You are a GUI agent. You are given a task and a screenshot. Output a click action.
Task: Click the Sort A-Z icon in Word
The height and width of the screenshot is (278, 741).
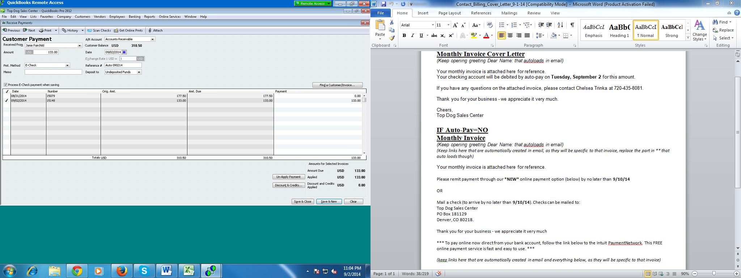560,25
